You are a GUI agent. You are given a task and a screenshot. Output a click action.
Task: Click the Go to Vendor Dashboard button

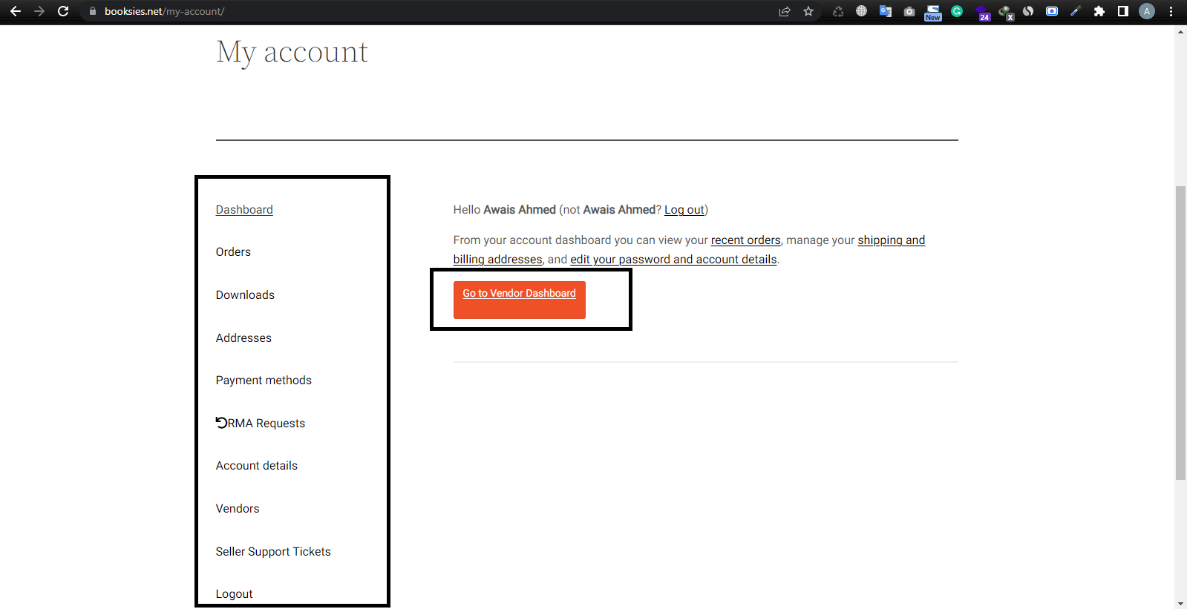tap(520, 300)
